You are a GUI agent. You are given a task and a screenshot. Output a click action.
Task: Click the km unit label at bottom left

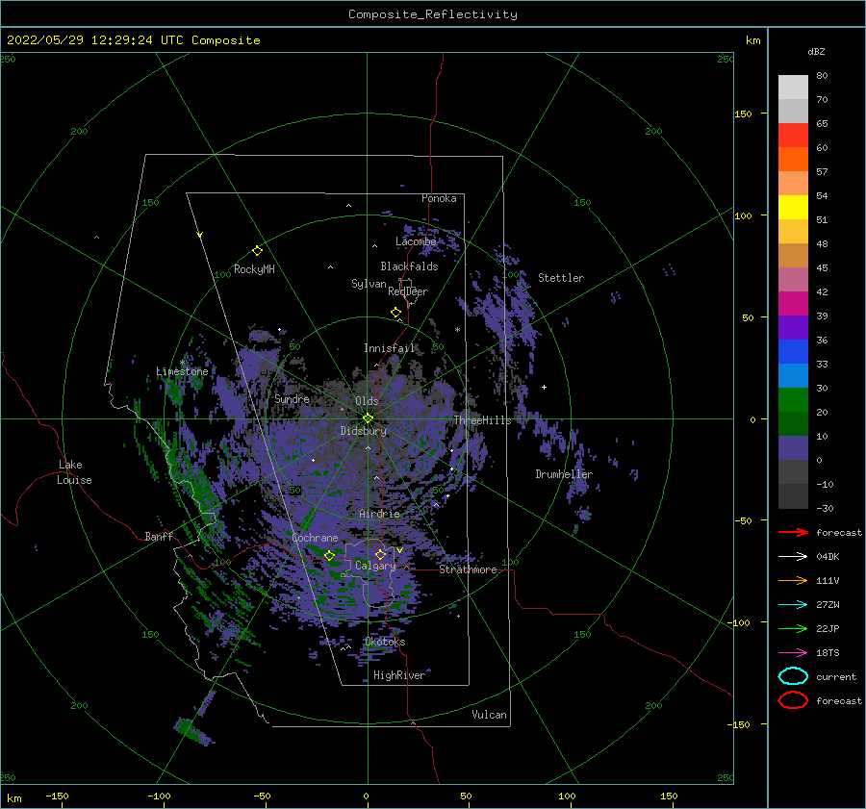[13, 798]
